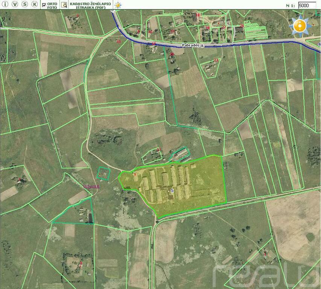Toggle the ORTO FOTO checkbox

click(x=44, y=5)
